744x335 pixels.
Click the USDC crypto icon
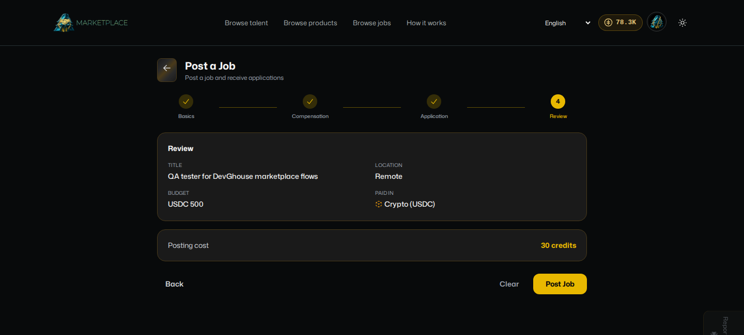point(379,204)
